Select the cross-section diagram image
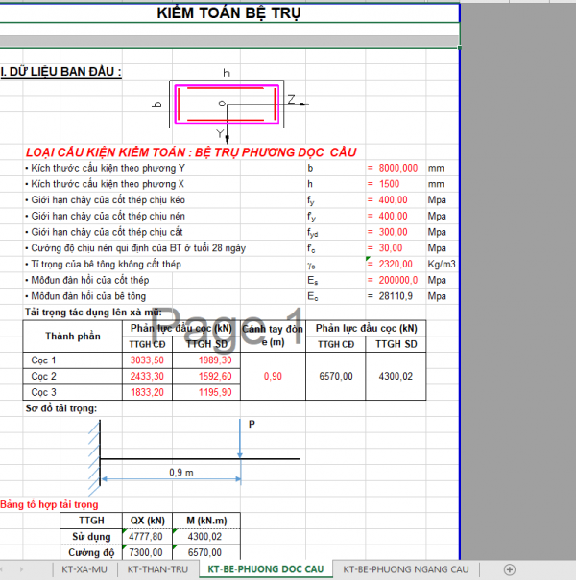Image resolution: width=576 pixels, height=580 pixels. coord(226,104)
